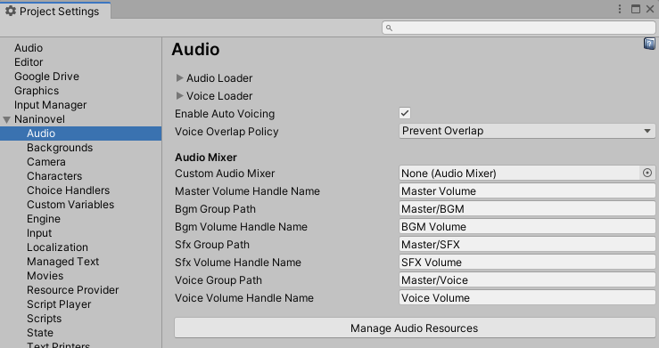
Task: Click the Bgm Group Path label
Action: coord(215,209)
